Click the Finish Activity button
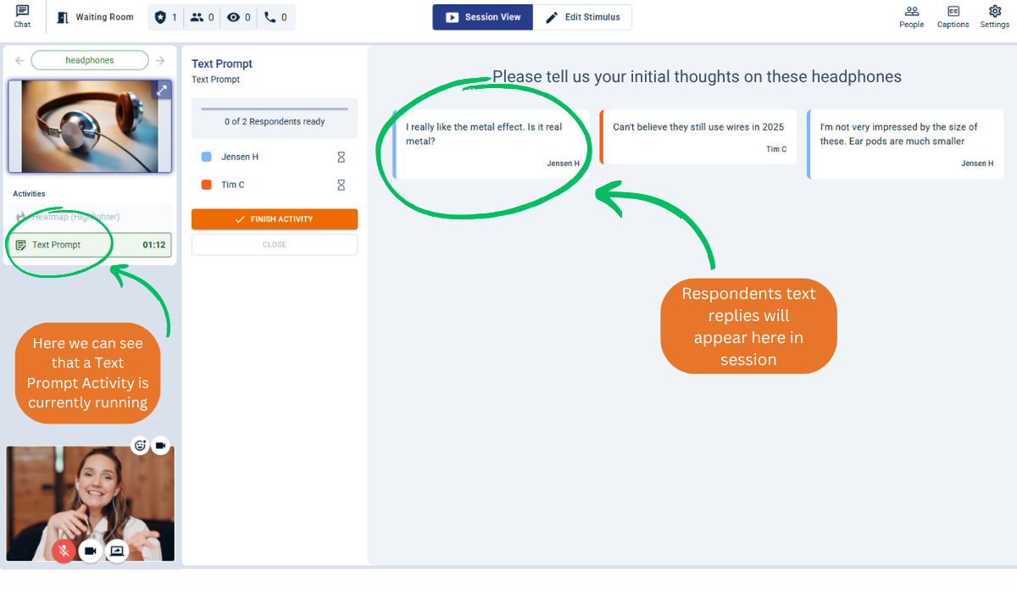This screenshot has width=1017, height=593. click(x=275, y=219)
